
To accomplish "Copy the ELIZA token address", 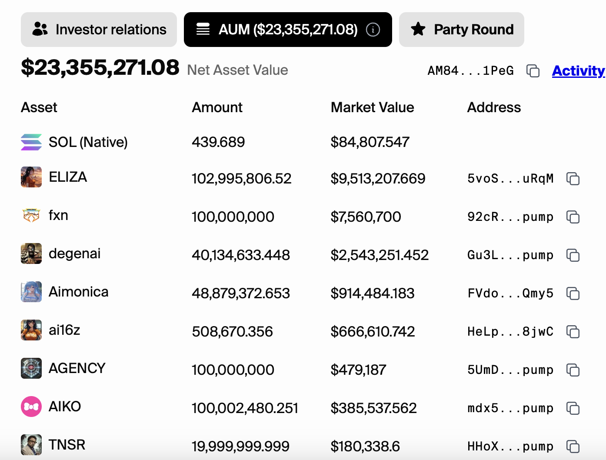I will [x=573, y=179].
